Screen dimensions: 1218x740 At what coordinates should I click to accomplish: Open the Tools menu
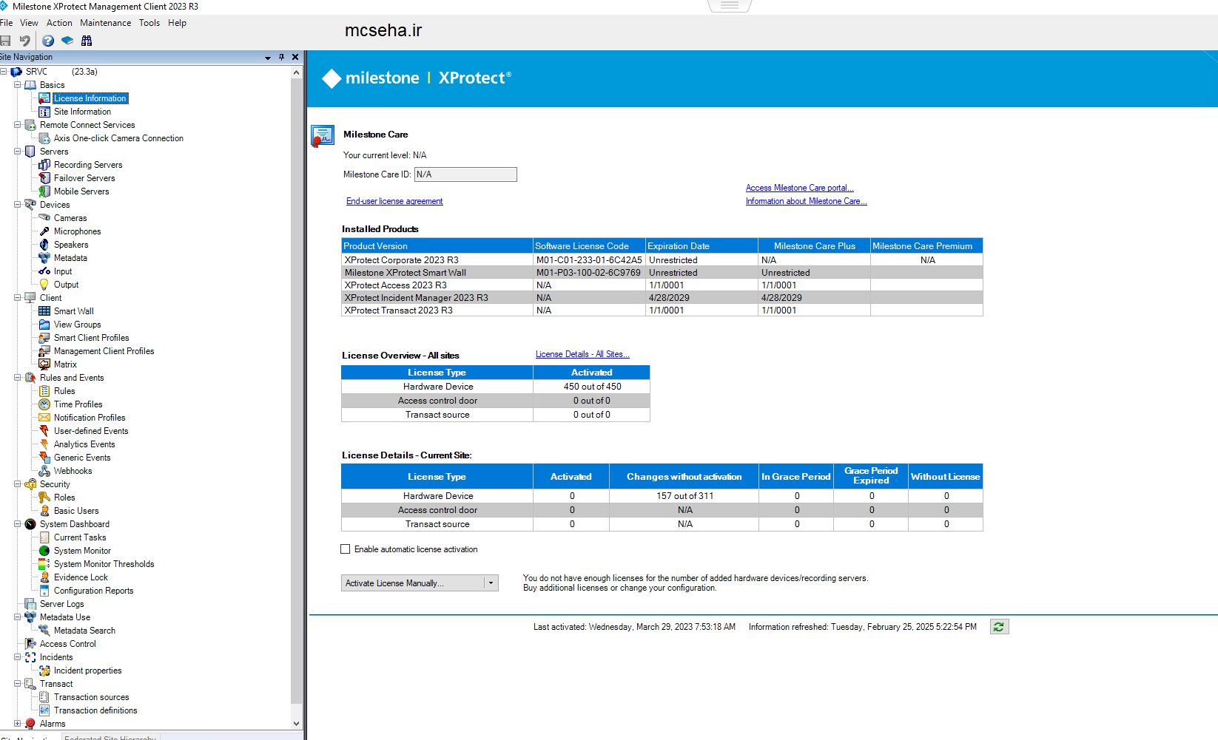pyautogui.click(x=149, y=23)
